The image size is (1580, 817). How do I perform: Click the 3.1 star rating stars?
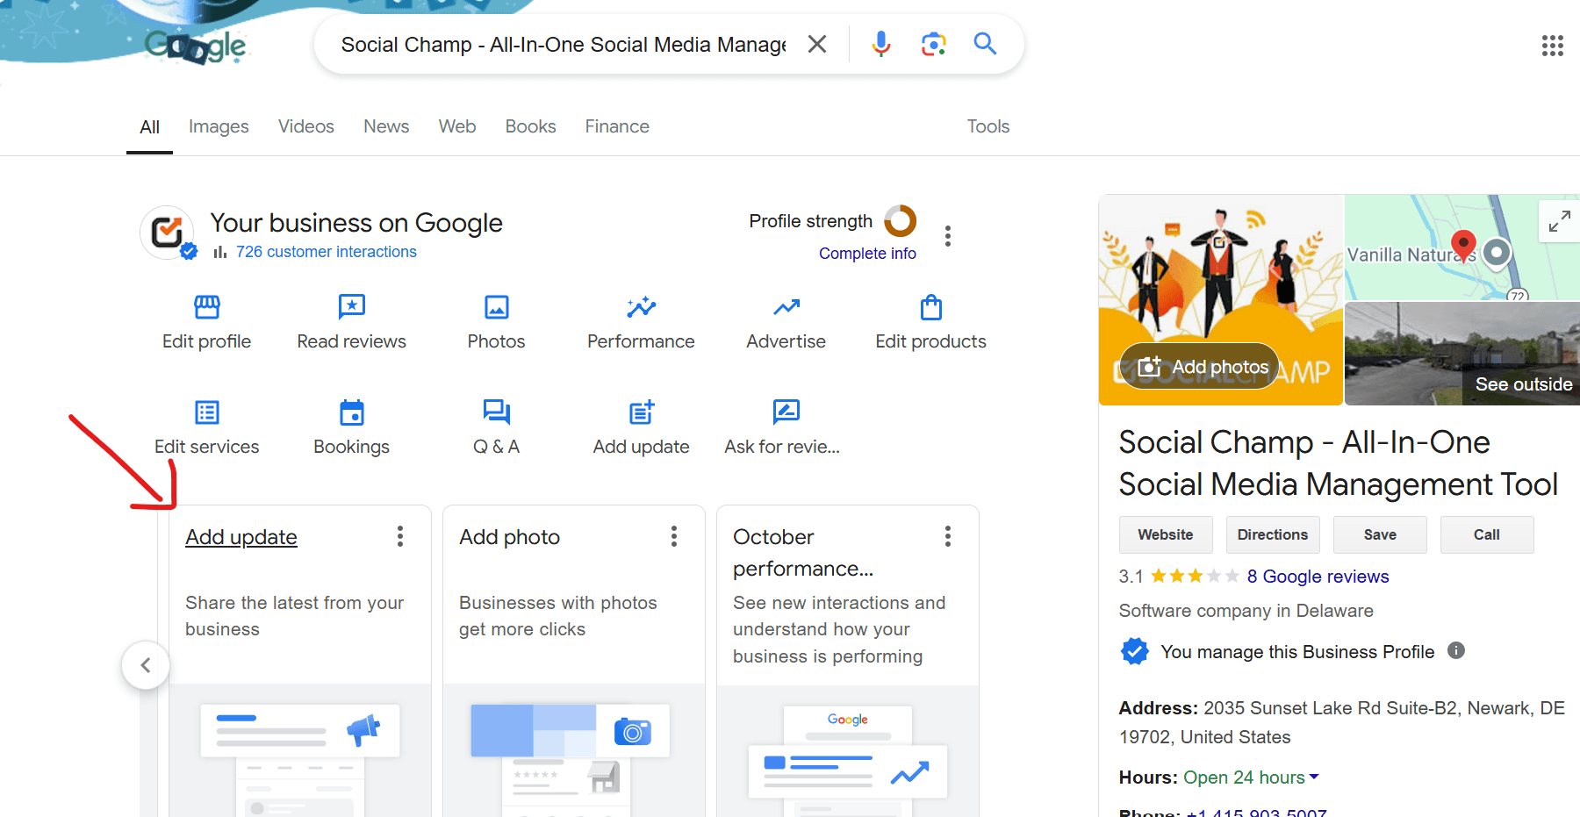[1195, 577]
